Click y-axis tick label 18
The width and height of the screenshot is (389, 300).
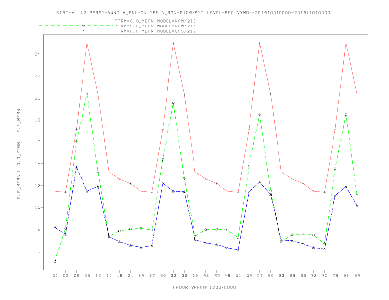[x=38, y=120]
